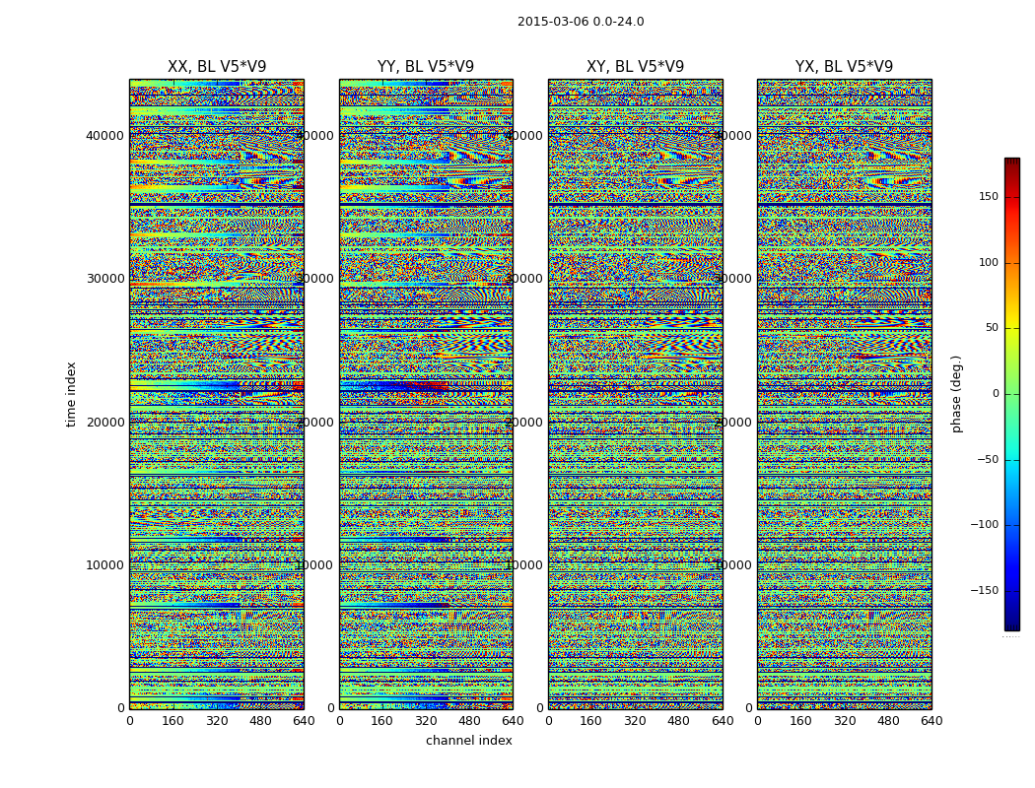Click the XX phase waterfall image

click(x=217, y=394)
